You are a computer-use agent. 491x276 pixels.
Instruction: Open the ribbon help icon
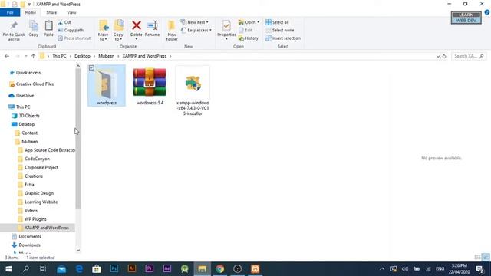click(x=487, y=12)
